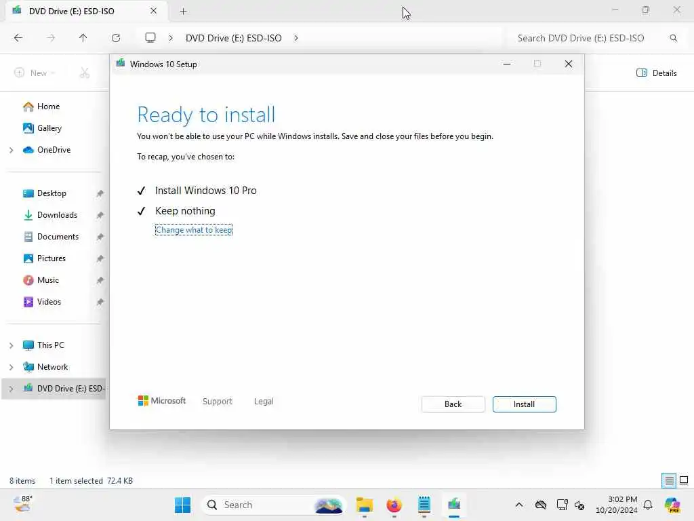Show hidden system tray icons
This screenshot has height=521, width=694.
pyautogui.click(x=519, y=505)
